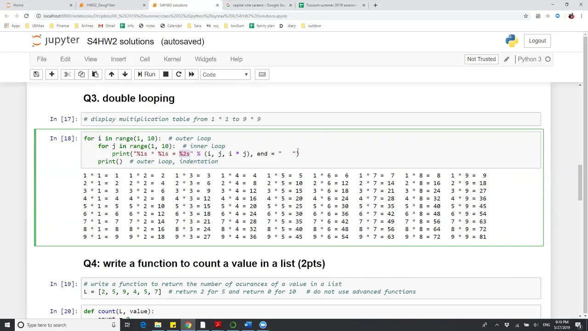Open the Edit menu
The width and height of the screenshot is (588, 331).
65,59
